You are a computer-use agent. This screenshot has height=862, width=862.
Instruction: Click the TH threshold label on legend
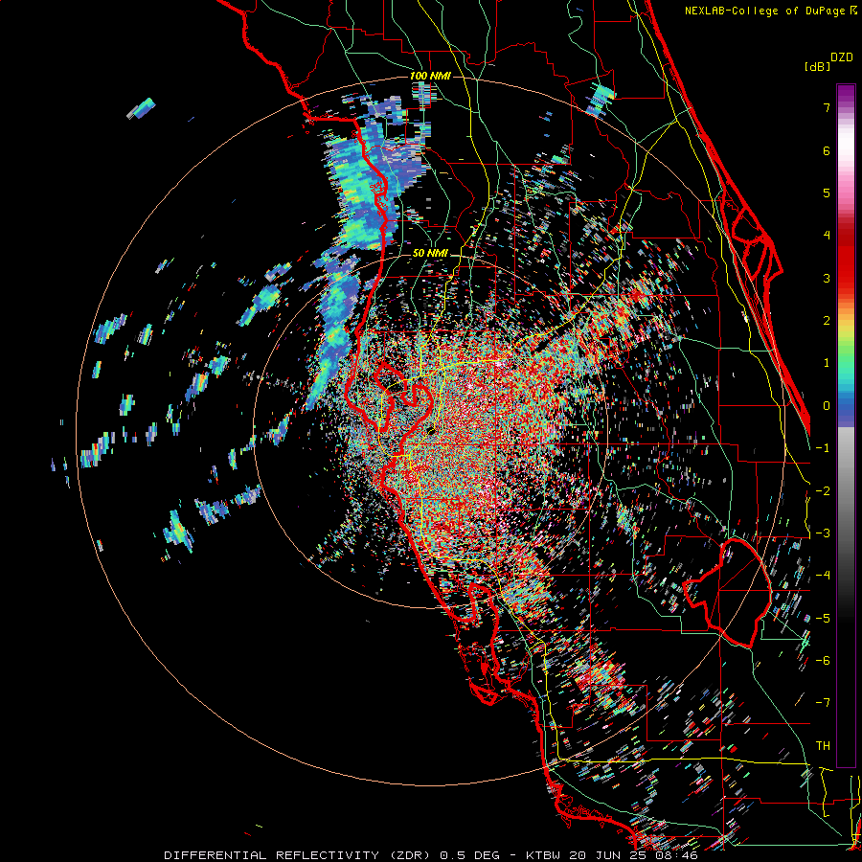click(x=823, y=746)
